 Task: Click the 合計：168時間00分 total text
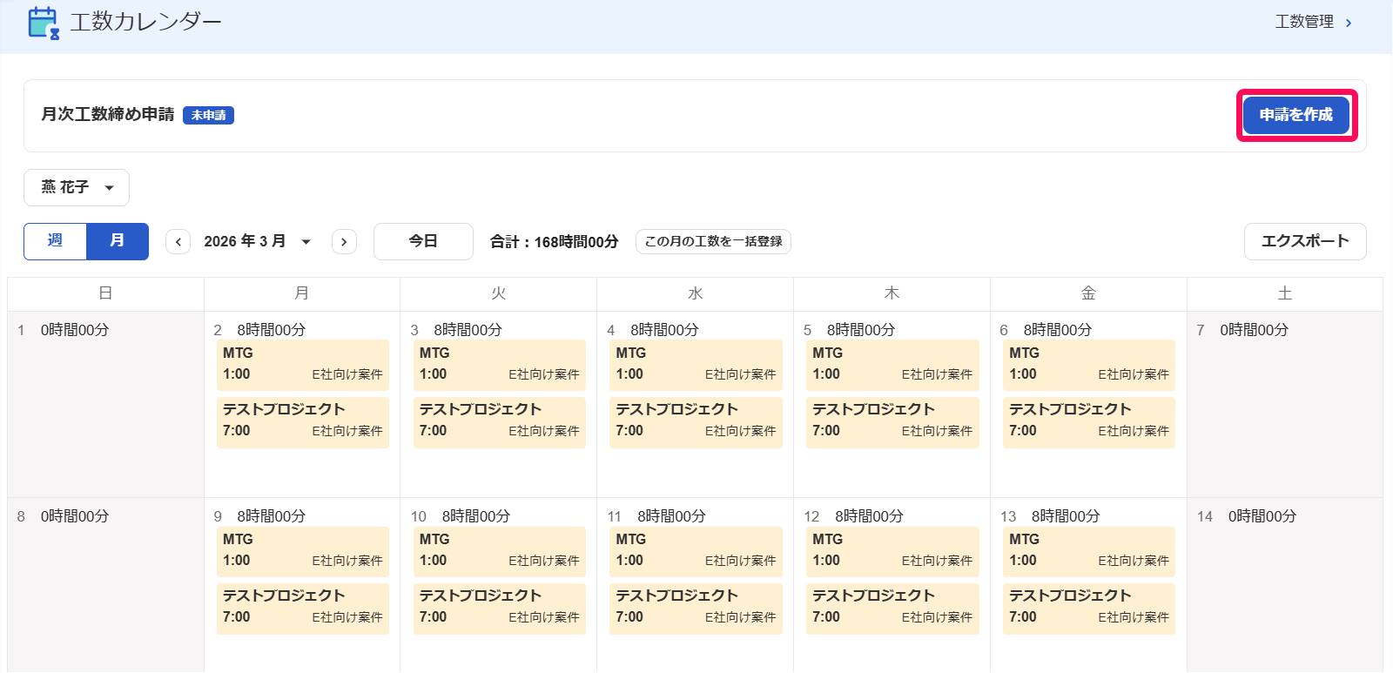[x=555, y=242]
